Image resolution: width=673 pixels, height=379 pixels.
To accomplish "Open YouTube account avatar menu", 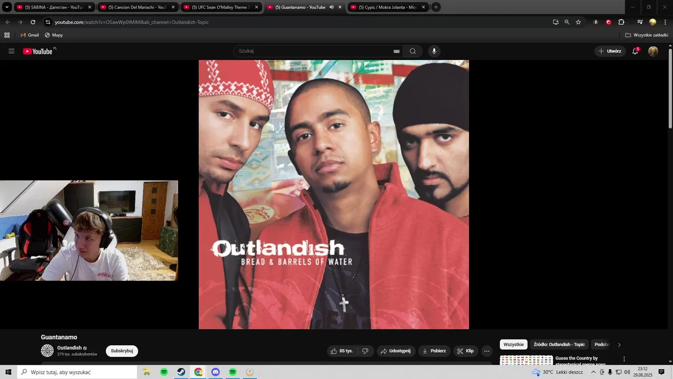I will [653, 51].
